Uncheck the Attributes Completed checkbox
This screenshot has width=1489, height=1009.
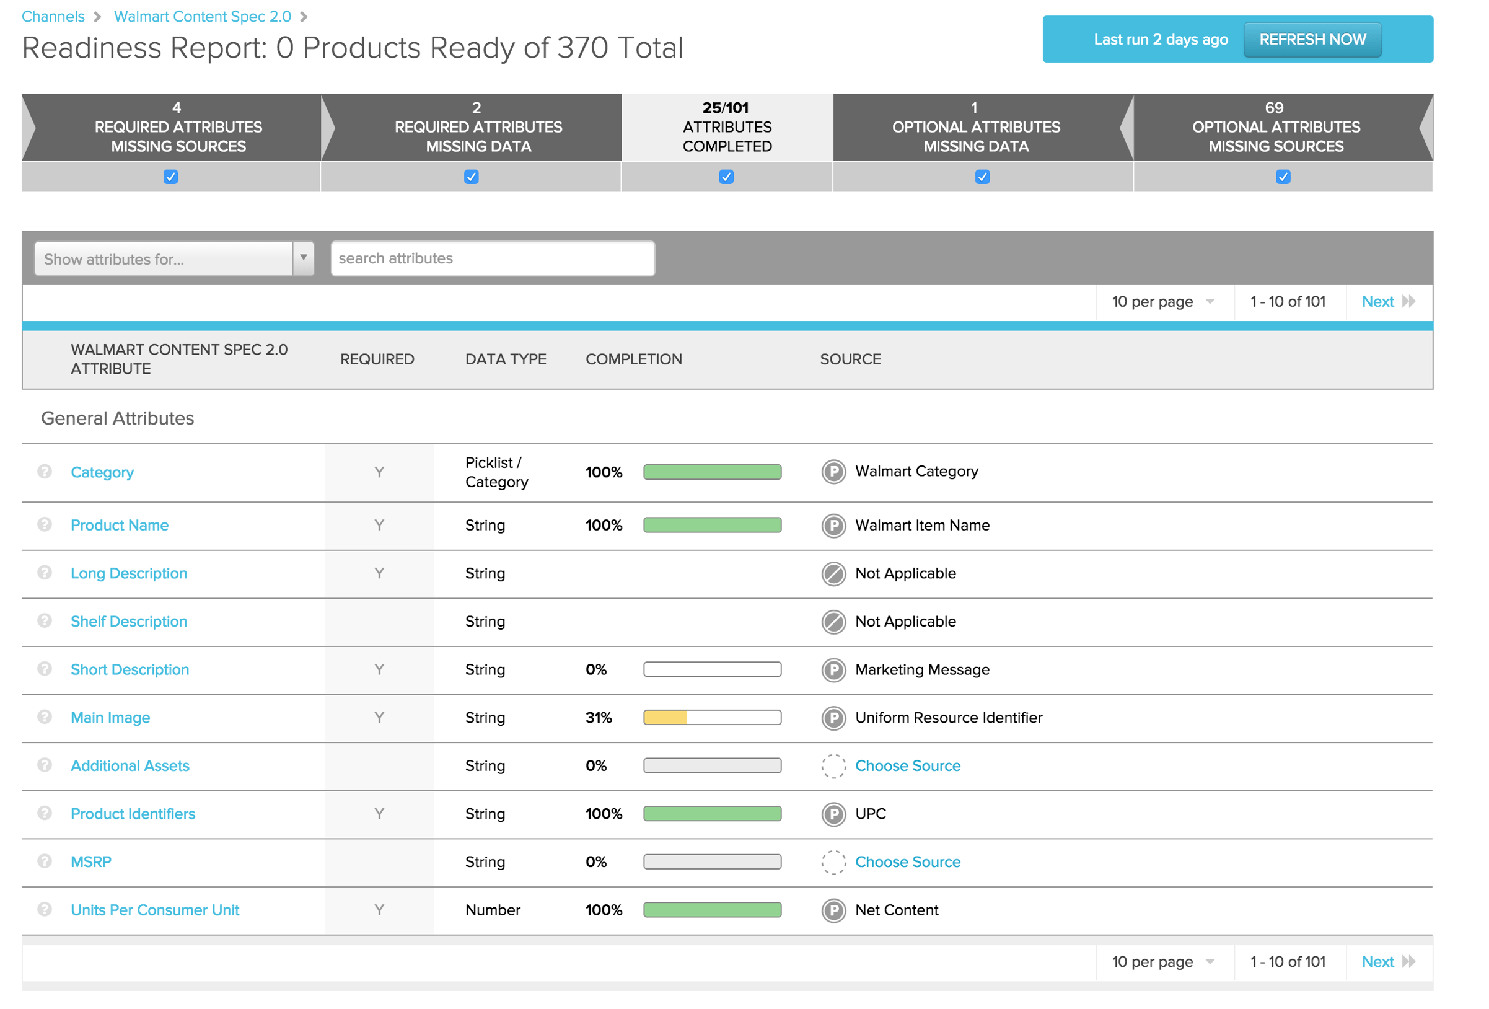tap(726, 176)
